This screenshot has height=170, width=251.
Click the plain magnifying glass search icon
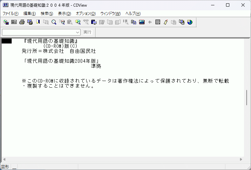[54, 22]
